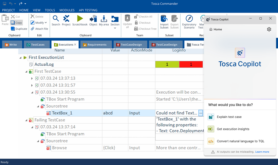The width and height of the screenshot is (278, 165).
Task: Switch to the Requirements tab
Action: [96, 44]
